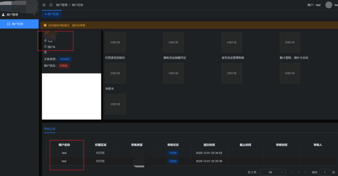Click the 商户管理 breadcrumb

tap(62, 5)
